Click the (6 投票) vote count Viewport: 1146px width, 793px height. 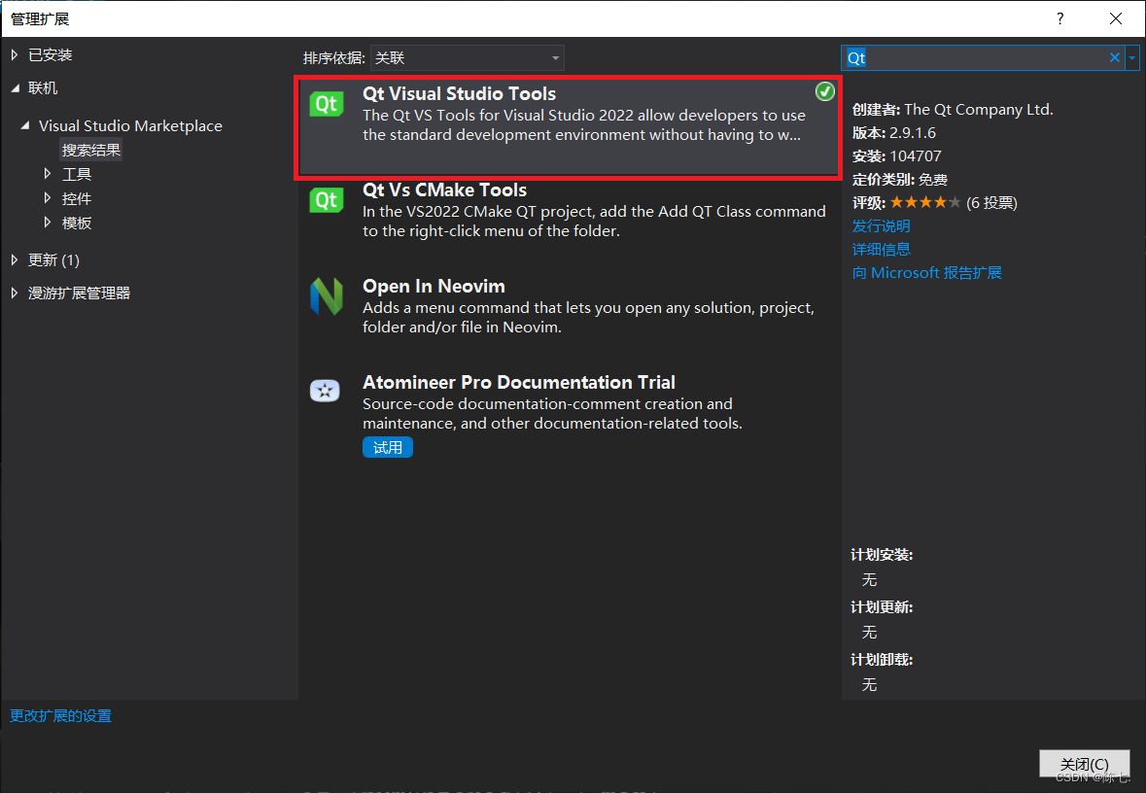point(991,202)
